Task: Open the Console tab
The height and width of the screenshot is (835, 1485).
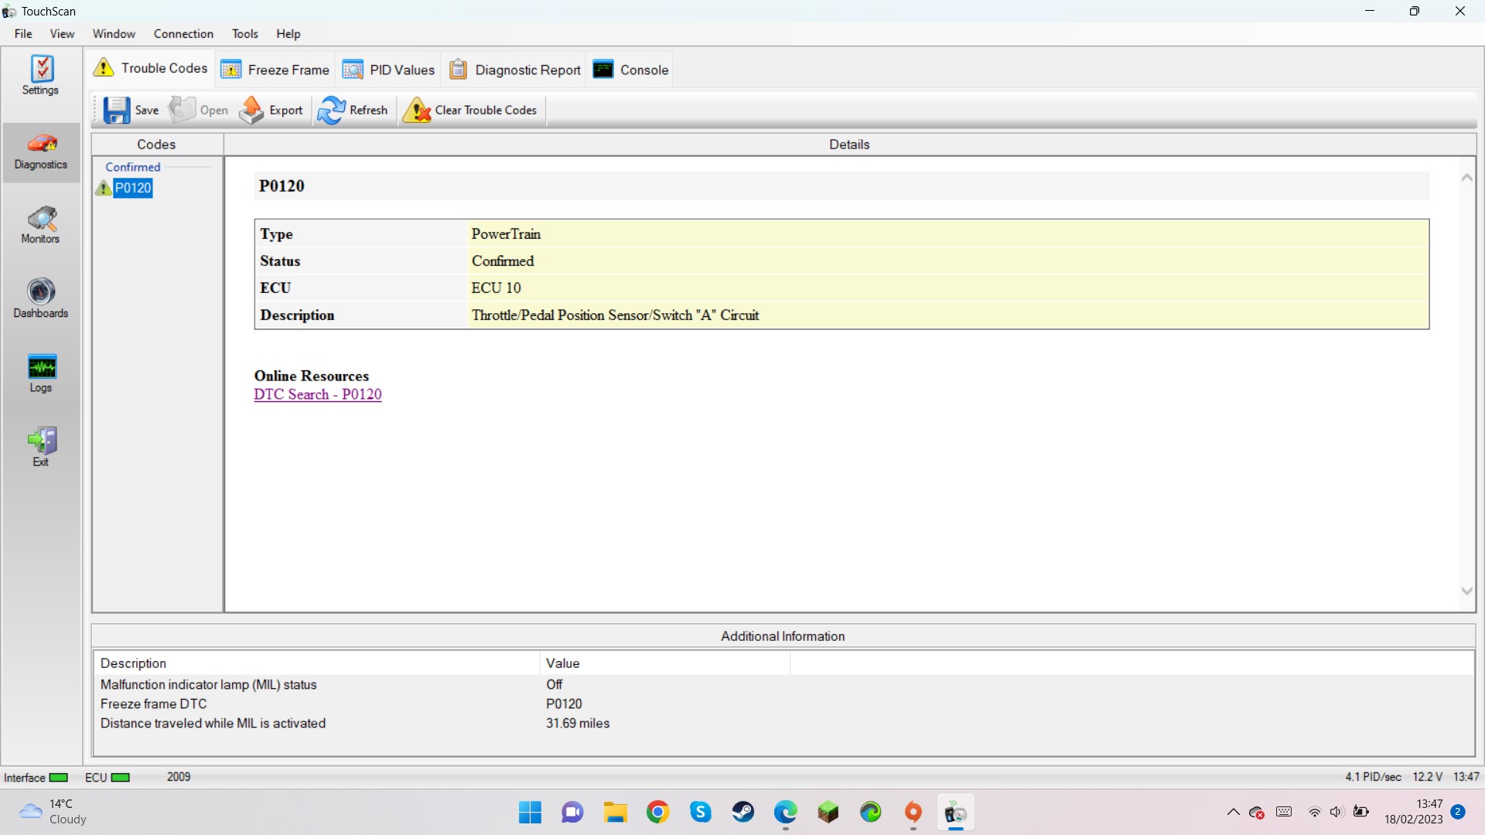Action: coord(630,70)
